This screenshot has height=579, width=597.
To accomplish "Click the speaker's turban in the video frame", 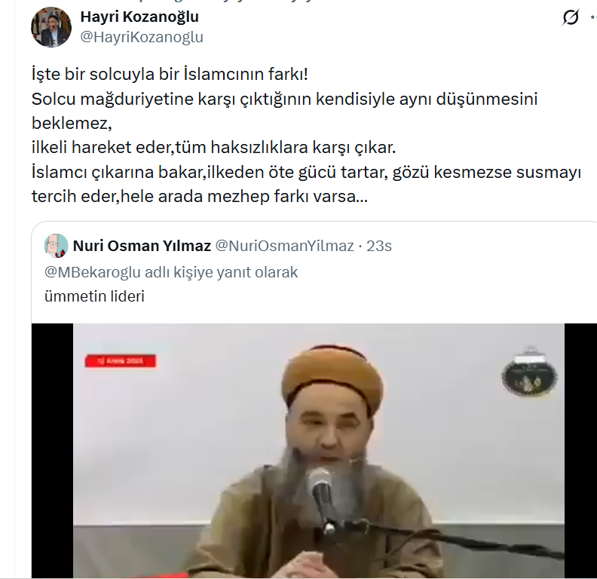I will 332,374.
